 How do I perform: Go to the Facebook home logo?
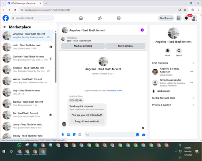point(6,18)
